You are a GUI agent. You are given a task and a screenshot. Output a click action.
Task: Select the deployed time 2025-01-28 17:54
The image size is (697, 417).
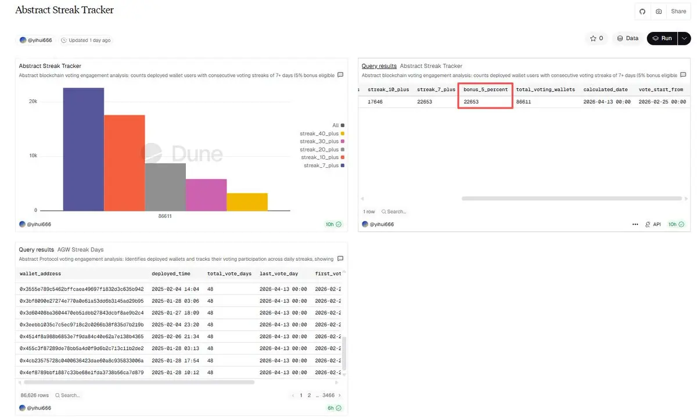175,360
